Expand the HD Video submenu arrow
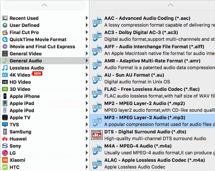Viewport: 215px width, 171px height. coord(87,82)
